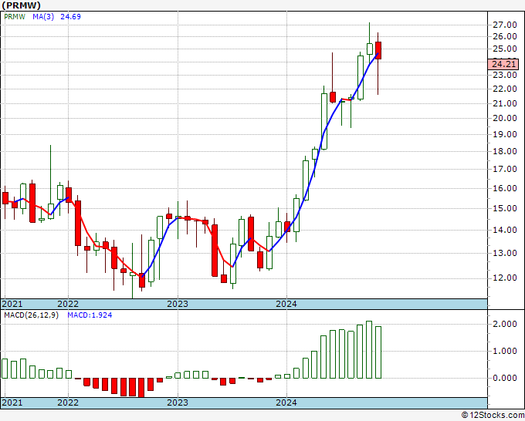Click the 2022 label on price chart axis
The width and height of the screenshot is (525, 421).
pos(68,304)
